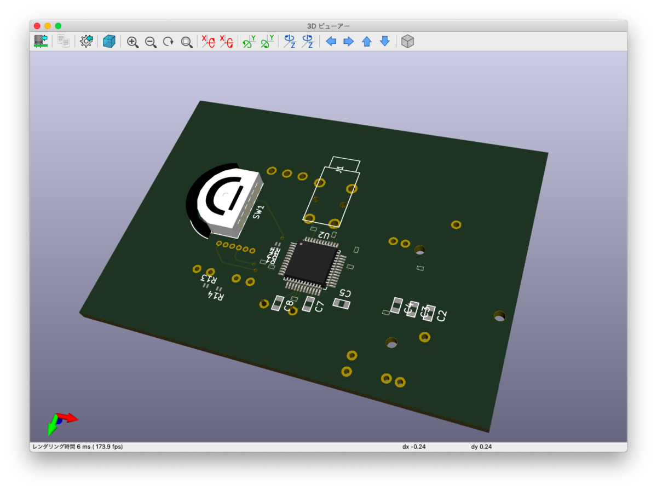Click the C7 capacitor label

tap(320, 307)
